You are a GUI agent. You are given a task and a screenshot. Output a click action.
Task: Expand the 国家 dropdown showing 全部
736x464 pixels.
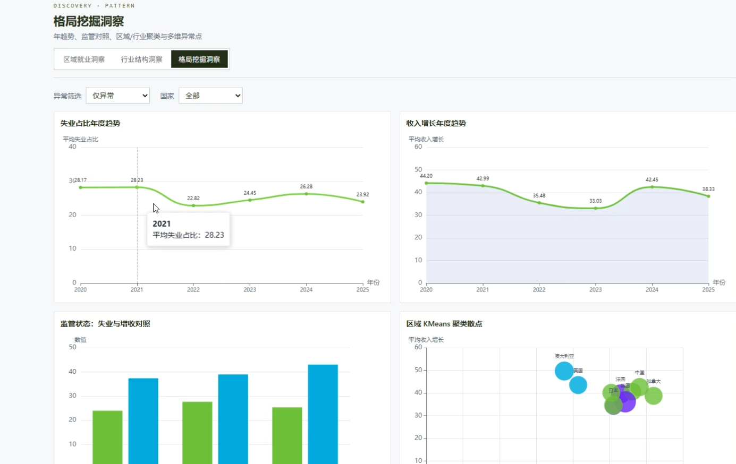tap(210, 96)
